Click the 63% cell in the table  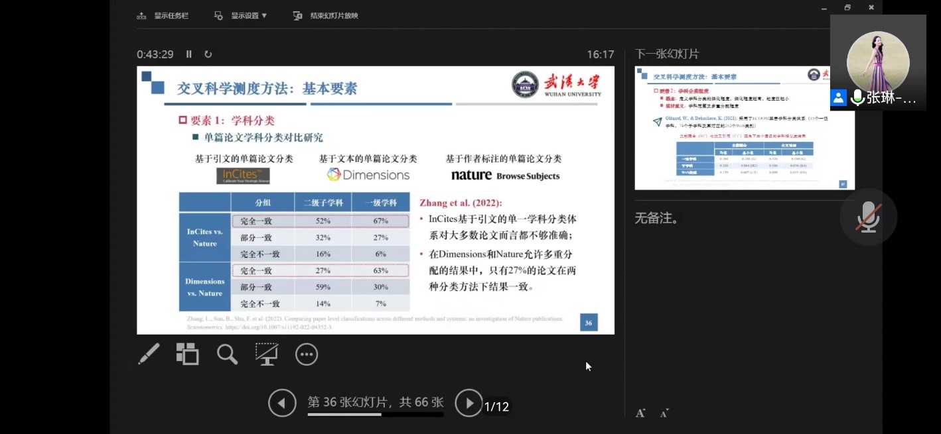(380, 270)
